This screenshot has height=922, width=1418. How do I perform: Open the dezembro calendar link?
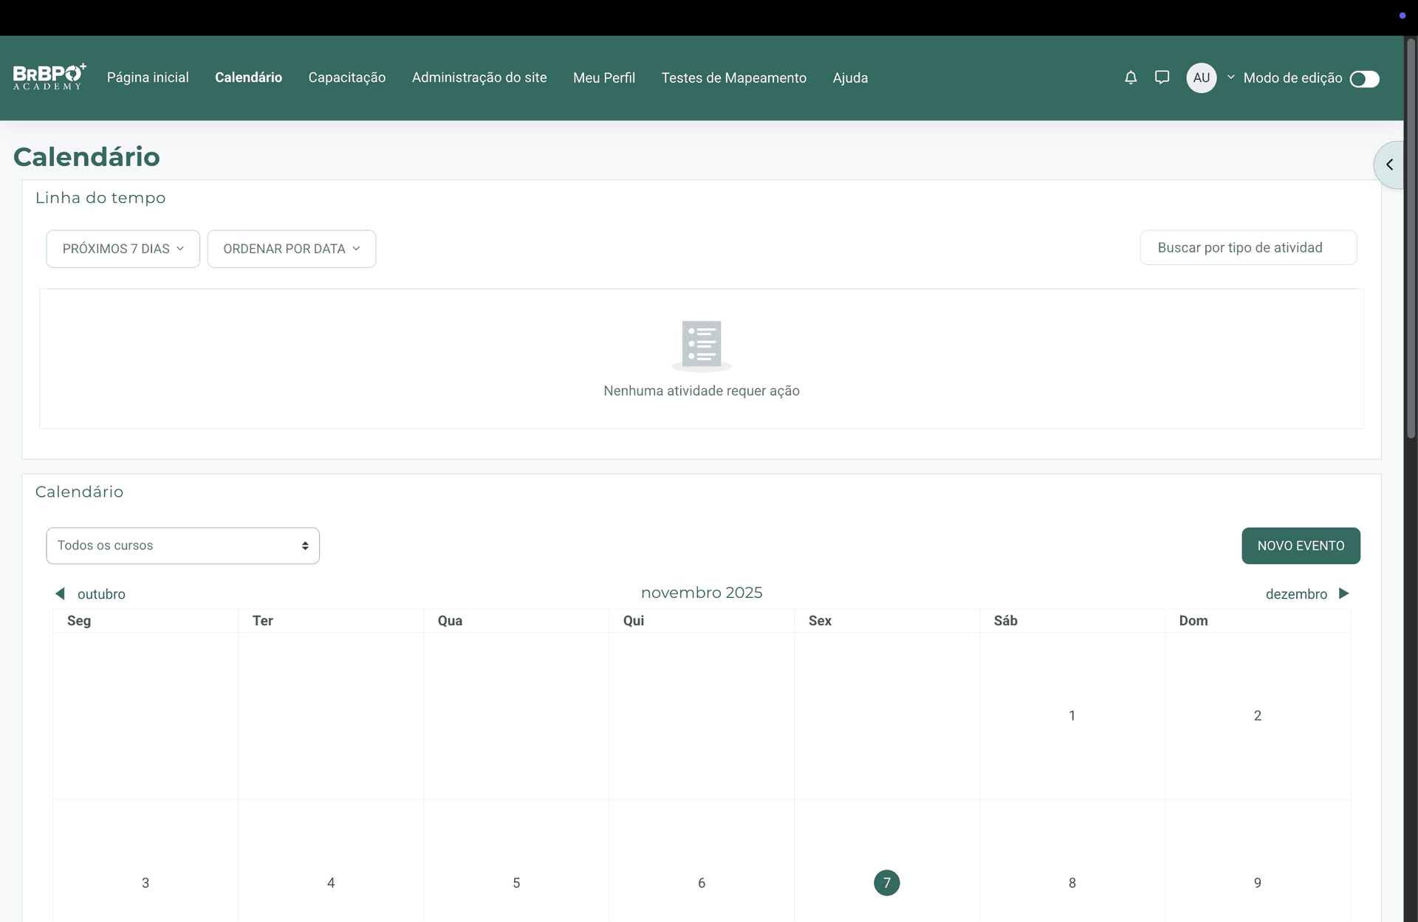point(1296,594)
